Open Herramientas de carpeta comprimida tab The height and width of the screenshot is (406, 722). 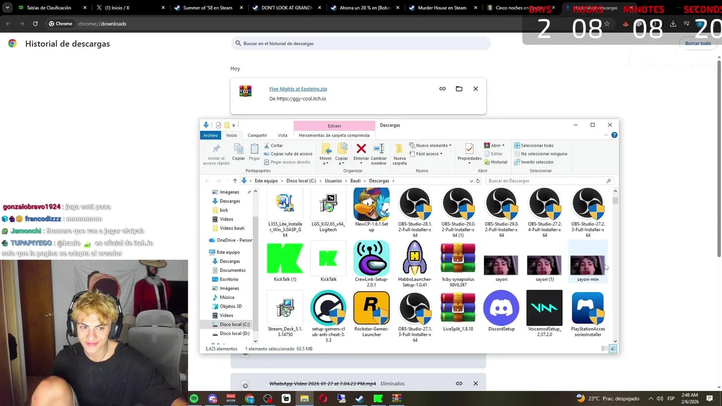click(334, 135)
